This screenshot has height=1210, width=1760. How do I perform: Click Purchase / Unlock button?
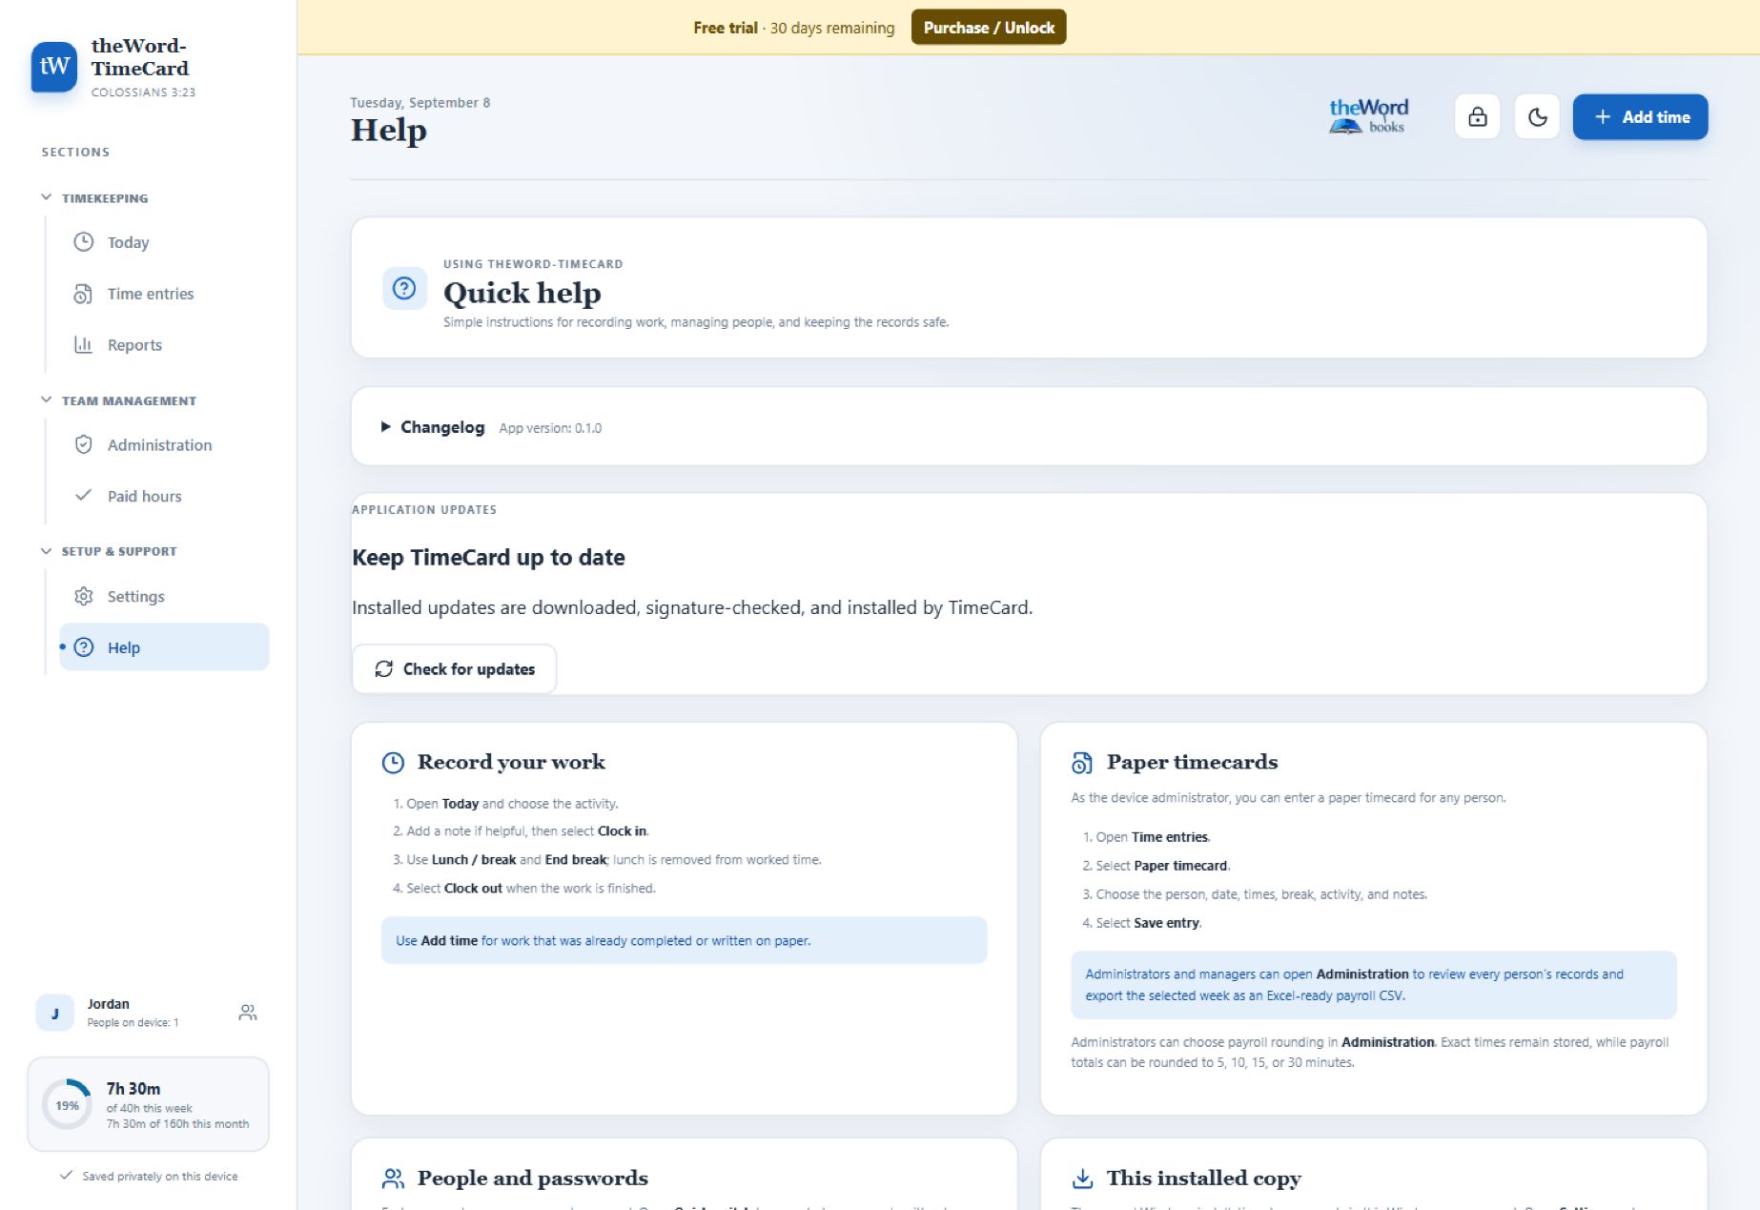tap(989, 28)
